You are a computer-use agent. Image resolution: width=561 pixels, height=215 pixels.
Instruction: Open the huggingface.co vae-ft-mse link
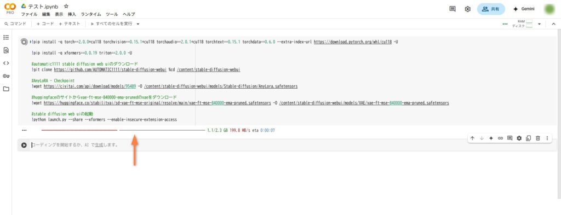tap(157, 103)
